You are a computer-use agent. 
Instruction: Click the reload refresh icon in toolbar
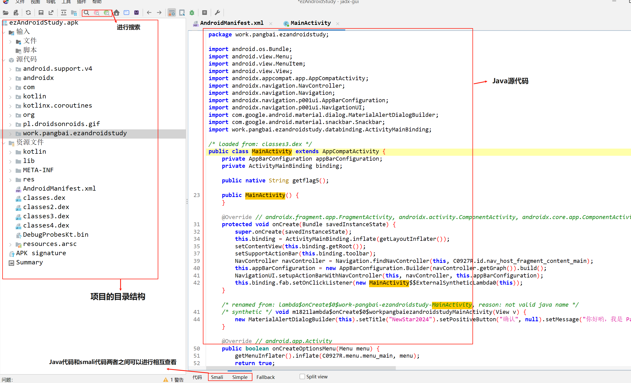tap(28, 13)
